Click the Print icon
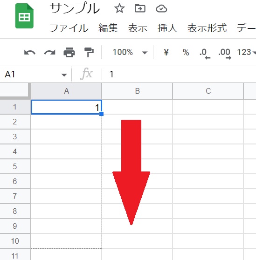Screen dimensions: 256x260 [69, 52]
